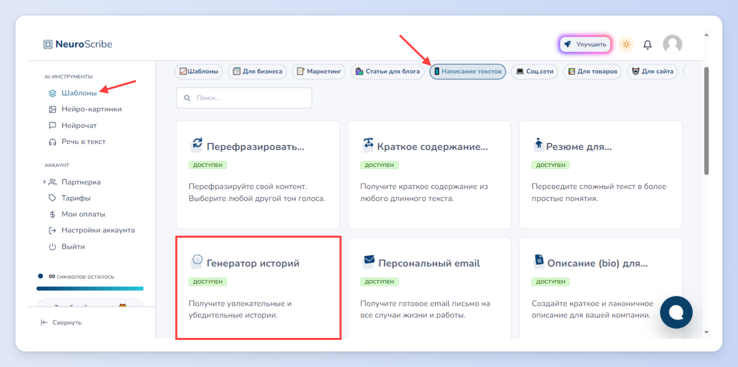Click the ДОСТУПЕН badge on Персональный email card
The width and height of the screenshot is (738, 367).
[380, 282]
